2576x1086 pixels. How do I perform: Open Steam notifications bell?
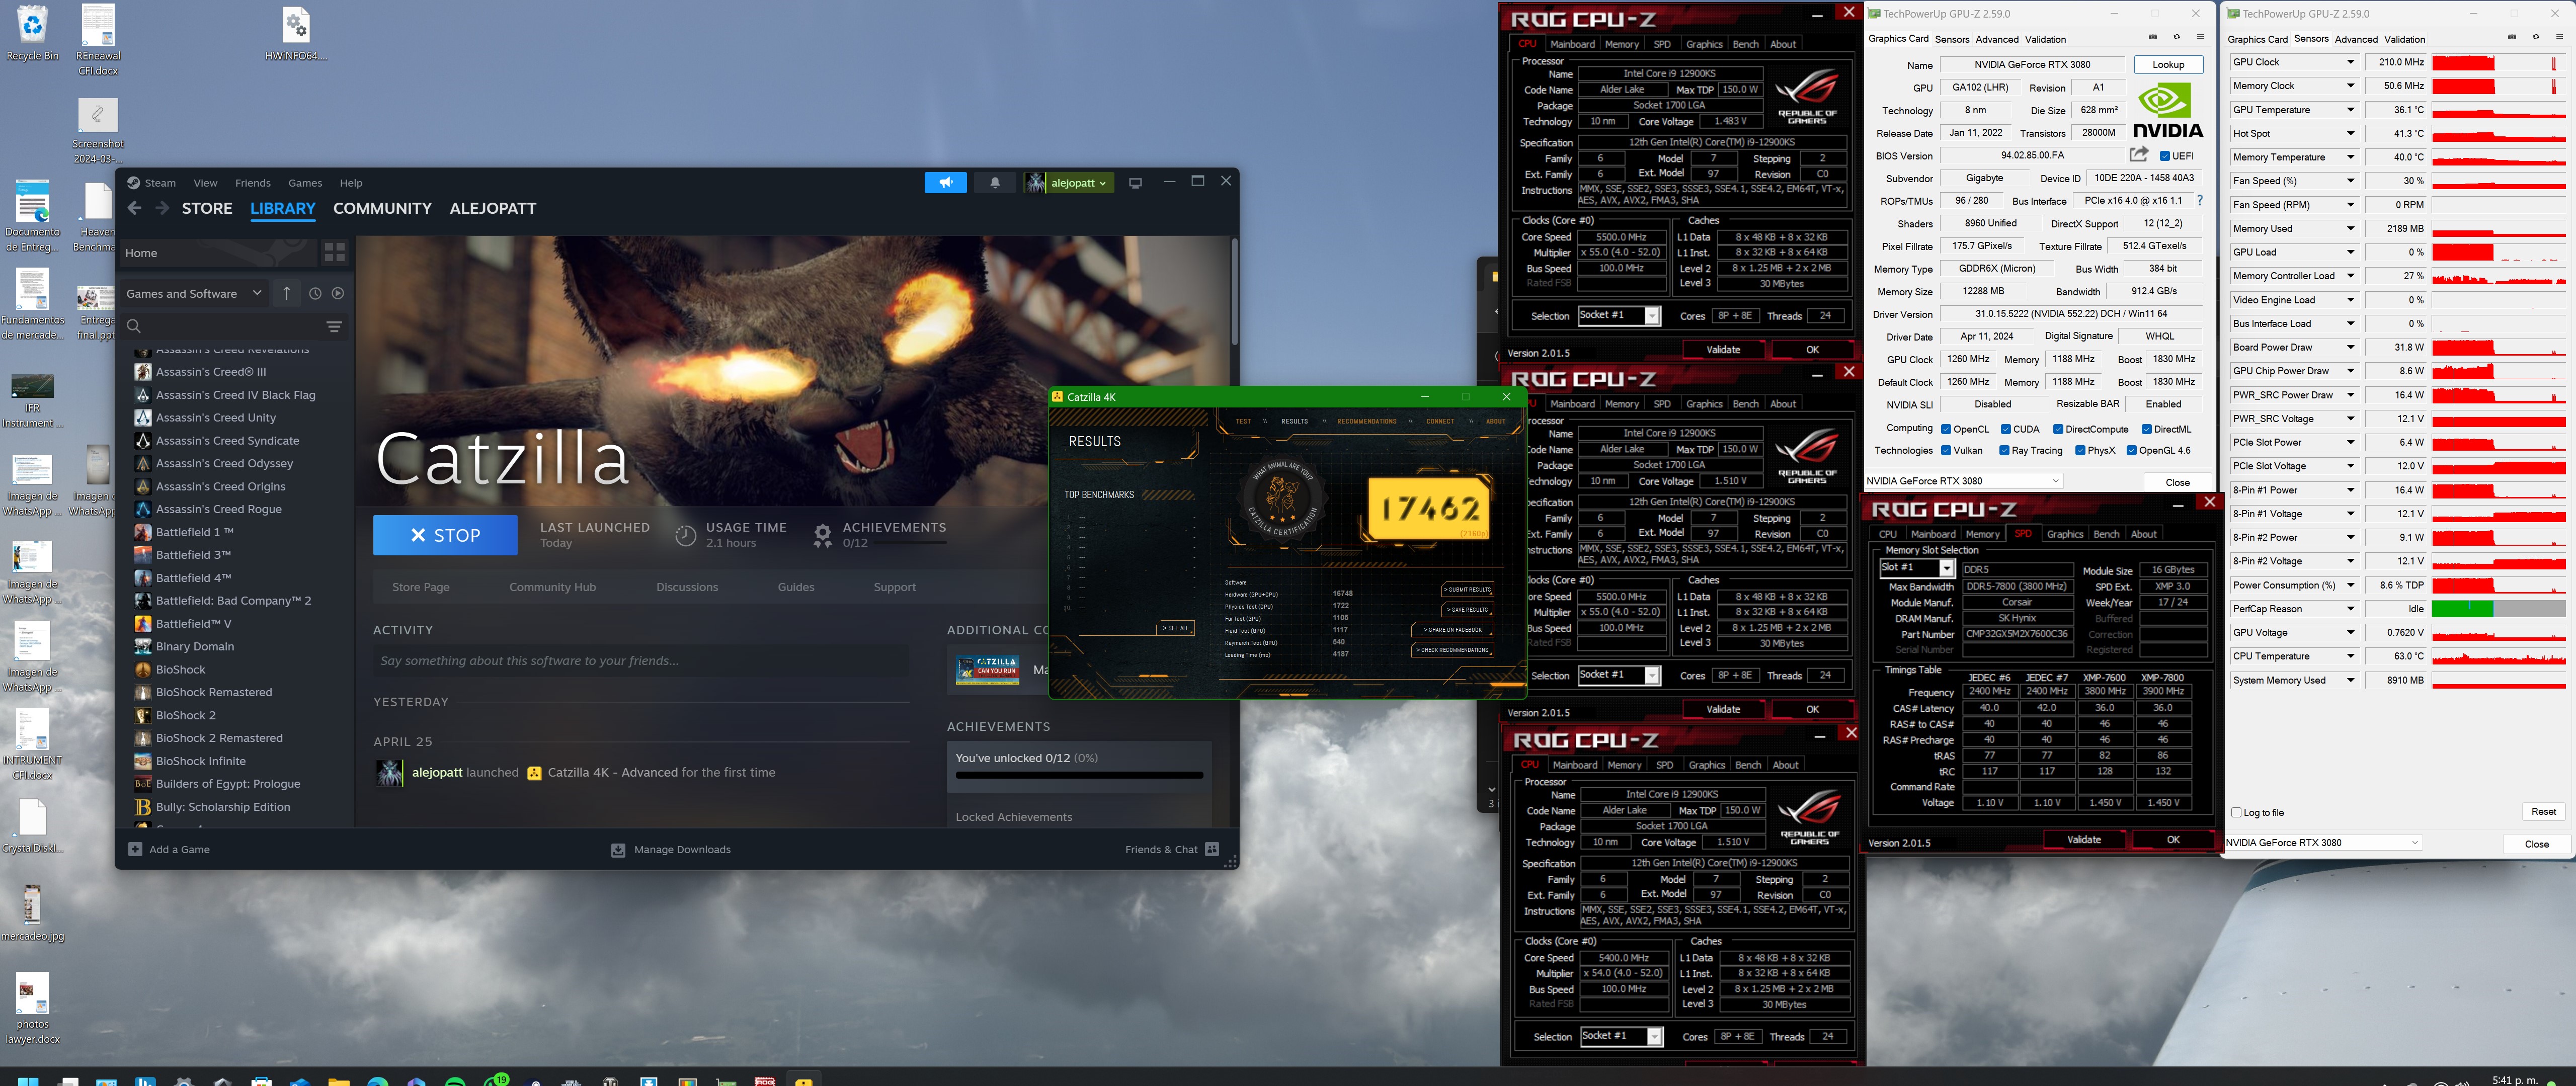point(994,182)
